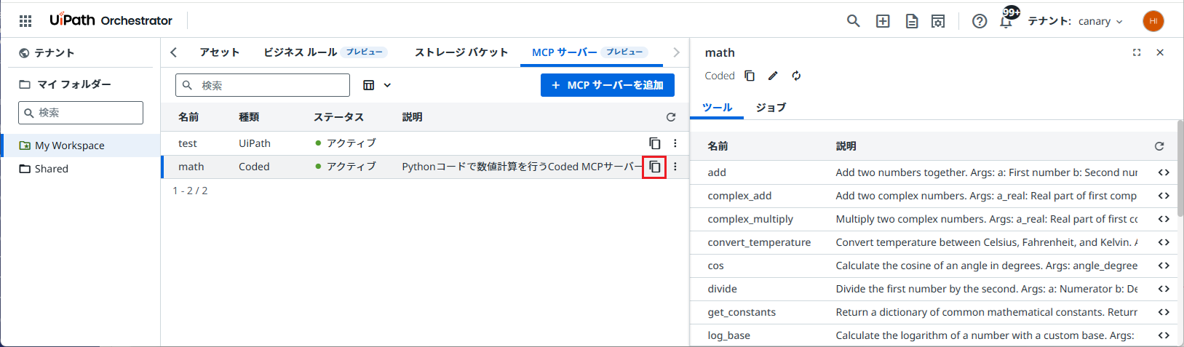The width and height of the screenshot is (1184, 347).
Task: Switch to the ストレージ バケット tab
Action: 461,52
